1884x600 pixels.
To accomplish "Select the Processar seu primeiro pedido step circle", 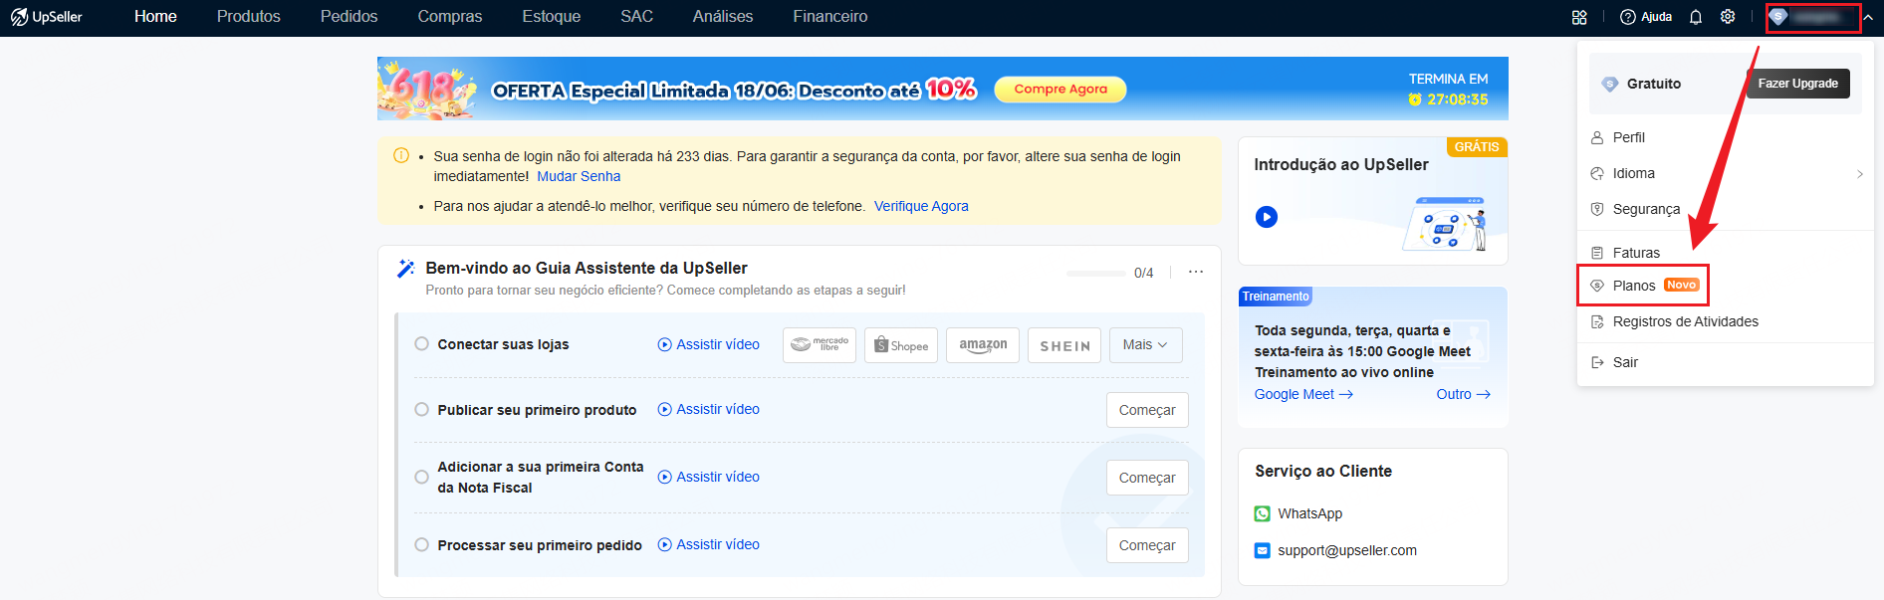I will [422, 544].
